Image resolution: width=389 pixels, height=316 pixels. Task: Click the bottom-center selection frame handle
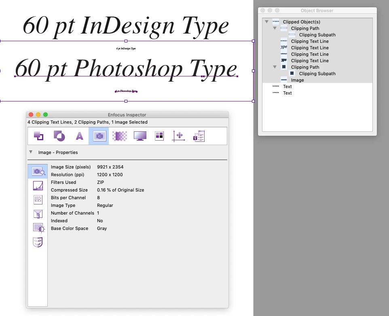coord(126,101)
